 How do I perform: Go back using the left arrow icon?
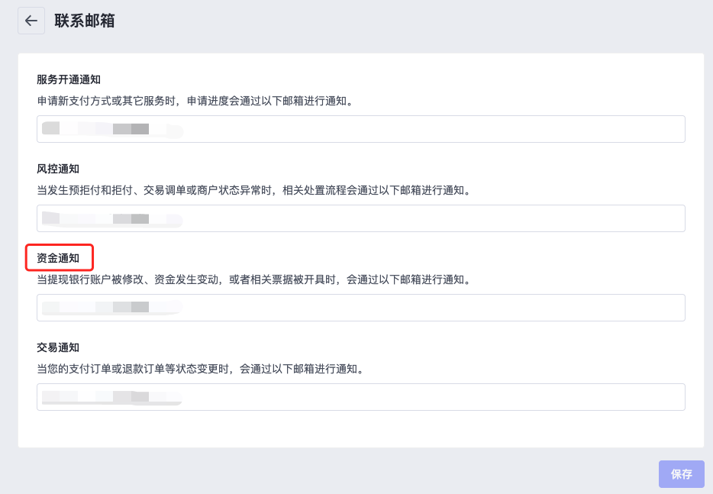click(31, 21)
